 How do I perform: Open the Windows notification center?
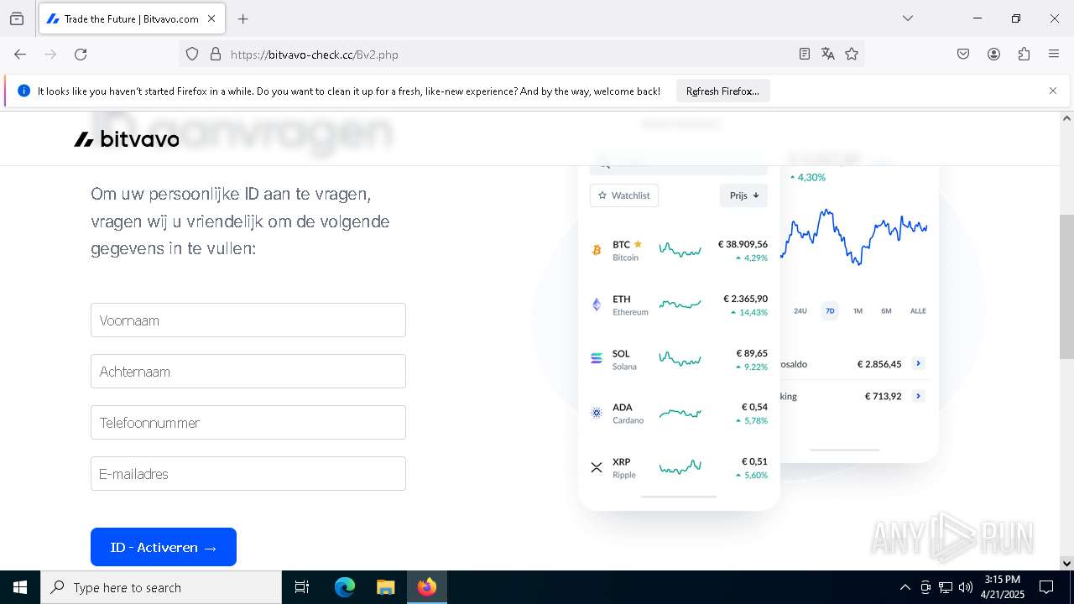(1046, 587)
